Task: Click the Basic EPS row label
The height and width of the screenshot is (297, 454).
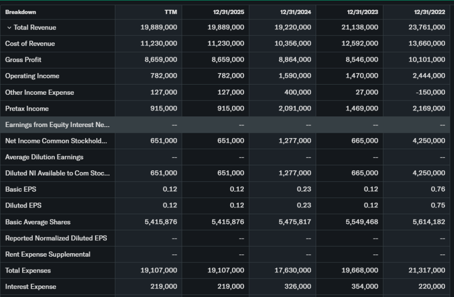Action: [x=20, y=189]
